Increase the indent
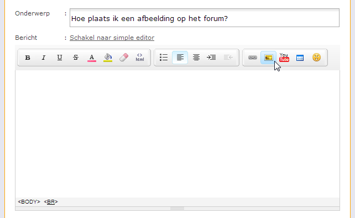 [211, 58]
